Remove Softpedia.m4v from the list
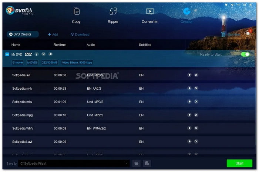The height and width of the screenshot is (172, 259). (196, 88)
